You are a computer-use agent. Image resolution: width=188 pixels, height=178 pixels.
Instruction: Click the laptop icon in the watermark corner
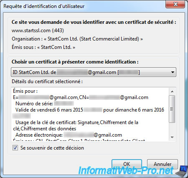[181, 171]
